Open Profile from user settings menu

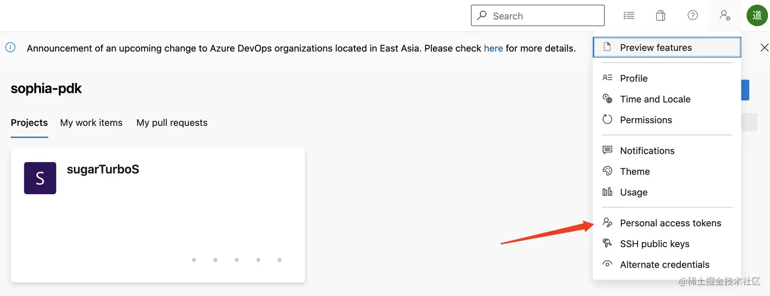coord(667,78)
